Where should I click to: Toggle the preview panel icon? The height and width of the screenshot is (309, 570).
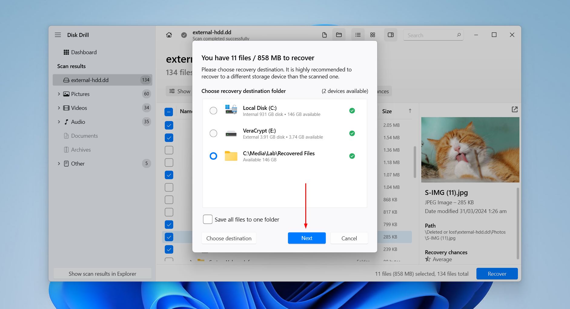[391, 35]
